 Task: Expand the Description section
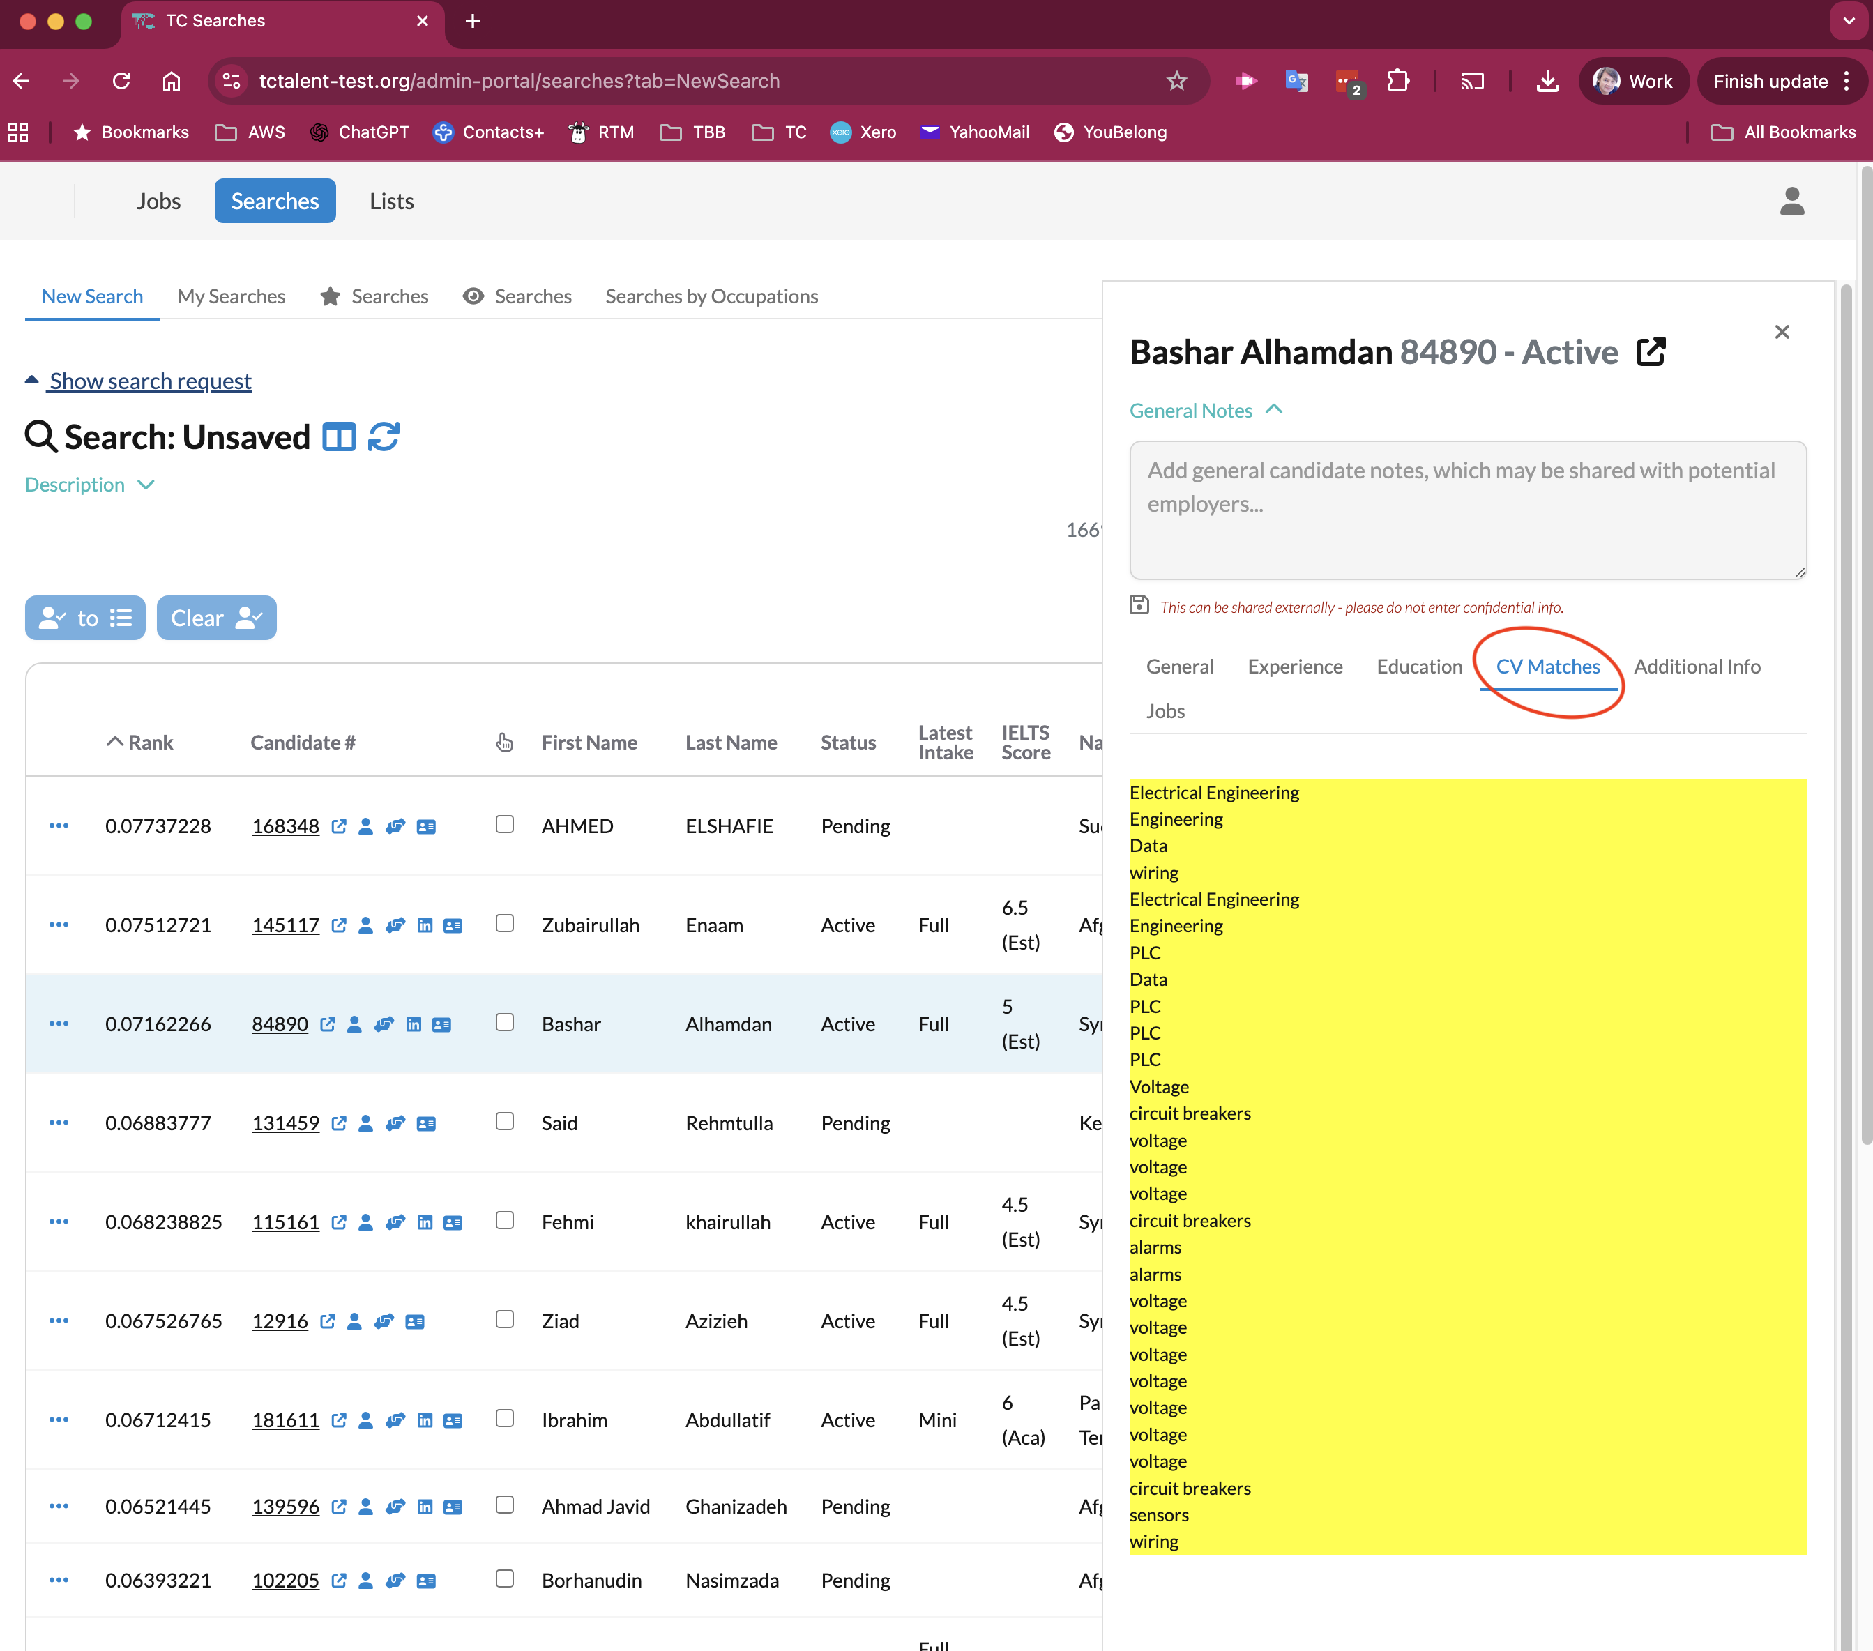pos(89,485)
